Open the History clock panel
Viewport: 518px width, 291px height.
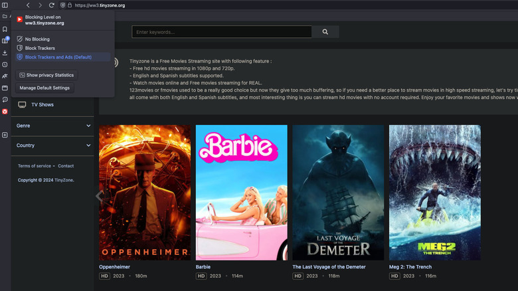click(x=5, y=64)
